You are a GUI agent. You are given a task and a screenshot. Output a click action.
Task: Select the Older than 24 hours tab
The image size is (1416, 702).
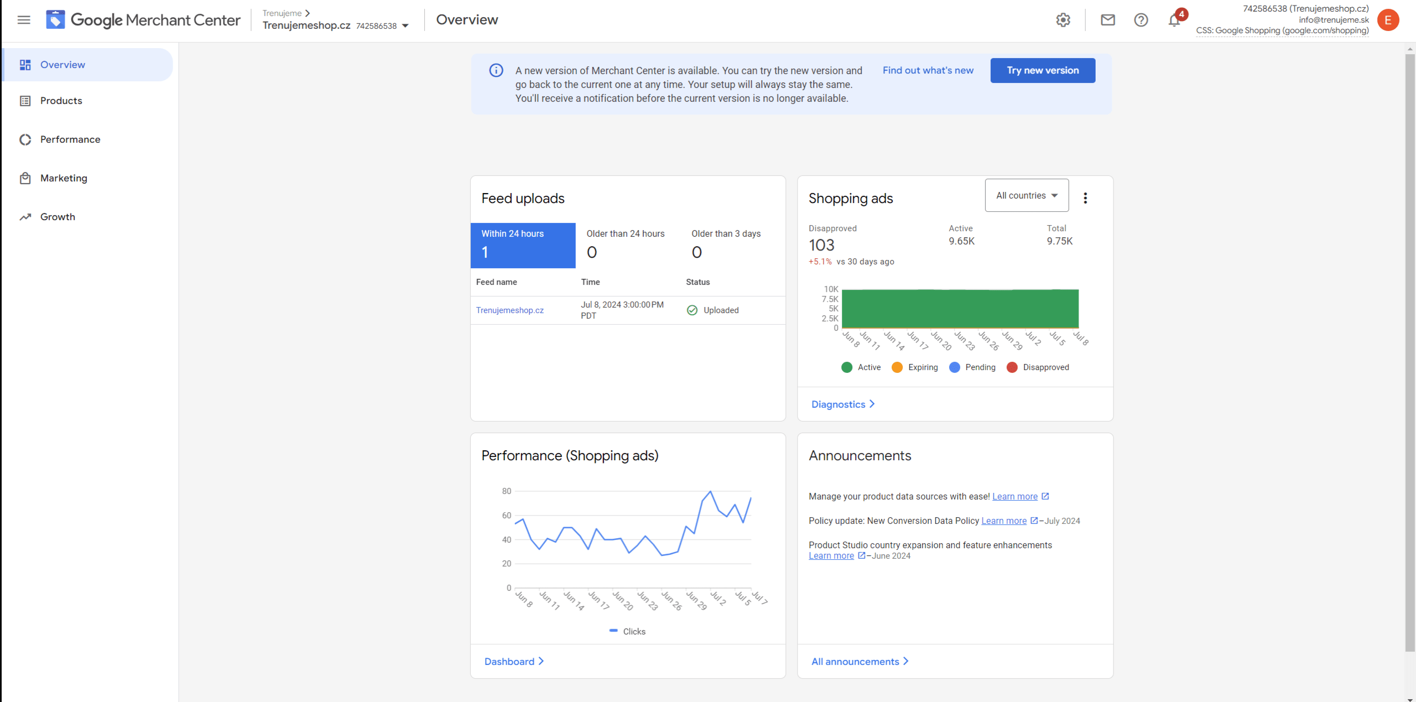tap(628, 246)
